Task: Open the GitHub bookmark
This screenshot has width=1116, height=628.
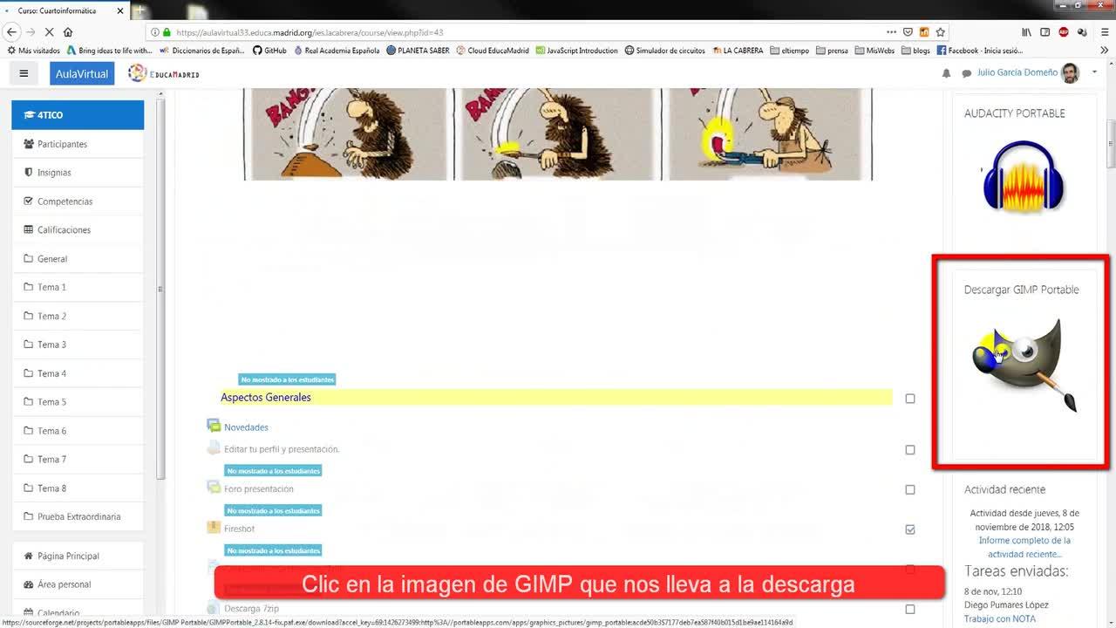Action: pyautogui.click(x=269, y=51)
